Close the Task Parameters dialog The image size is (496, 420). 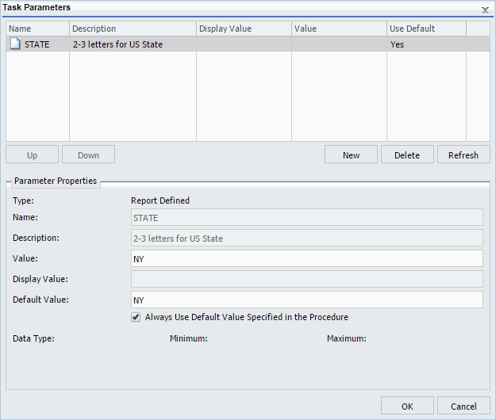coord(484,10)
